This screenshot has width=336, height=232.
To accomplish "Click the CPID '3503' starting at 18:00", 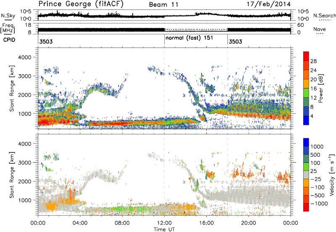I will click(235, 41).
